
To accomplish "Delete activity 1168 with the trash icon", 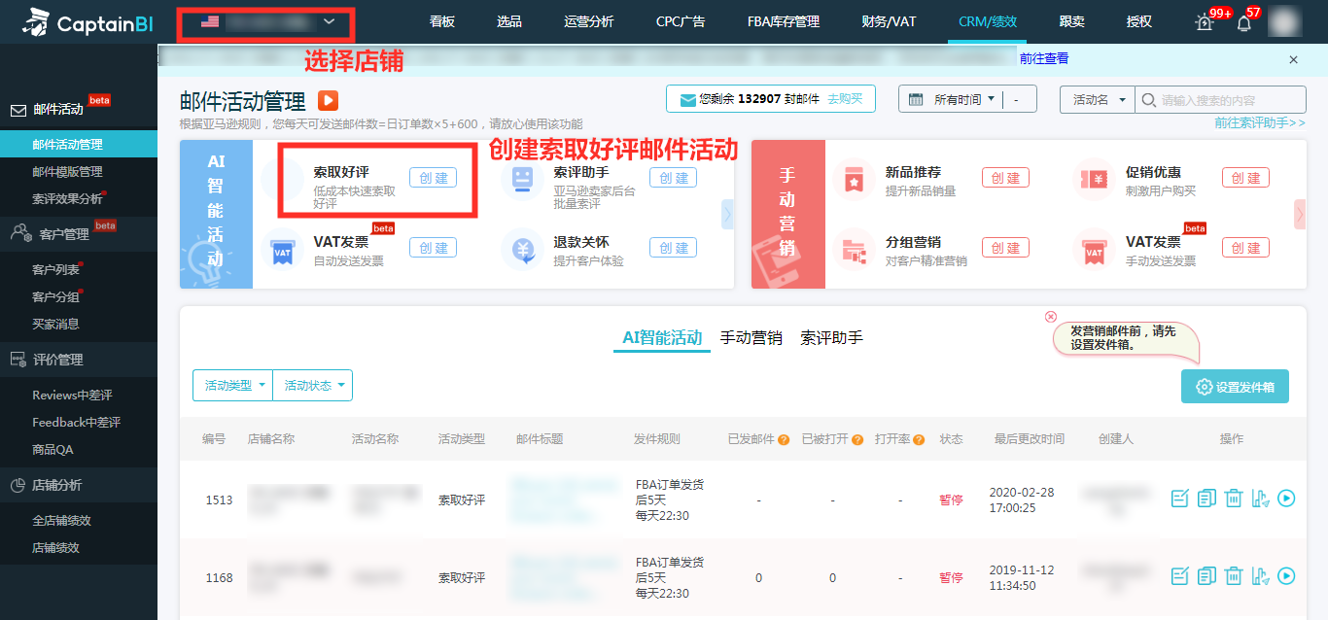I will [x=1234, y=576].
